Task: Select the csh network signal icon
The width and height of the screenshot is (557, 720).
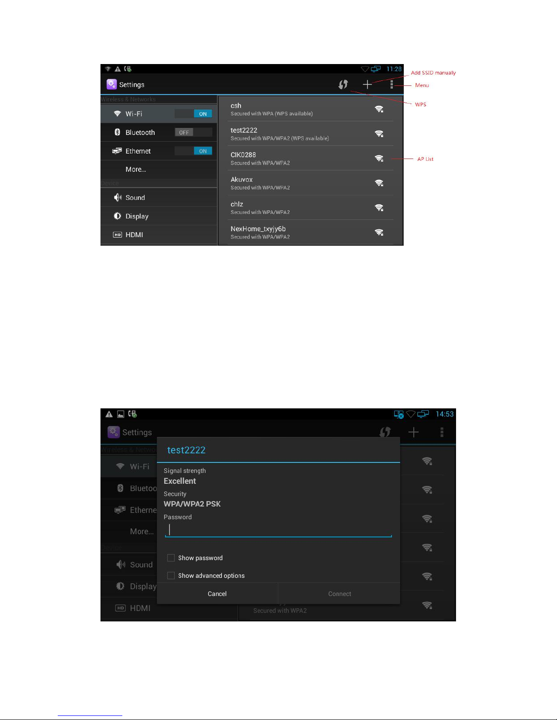Action: (x=379, y=109)
